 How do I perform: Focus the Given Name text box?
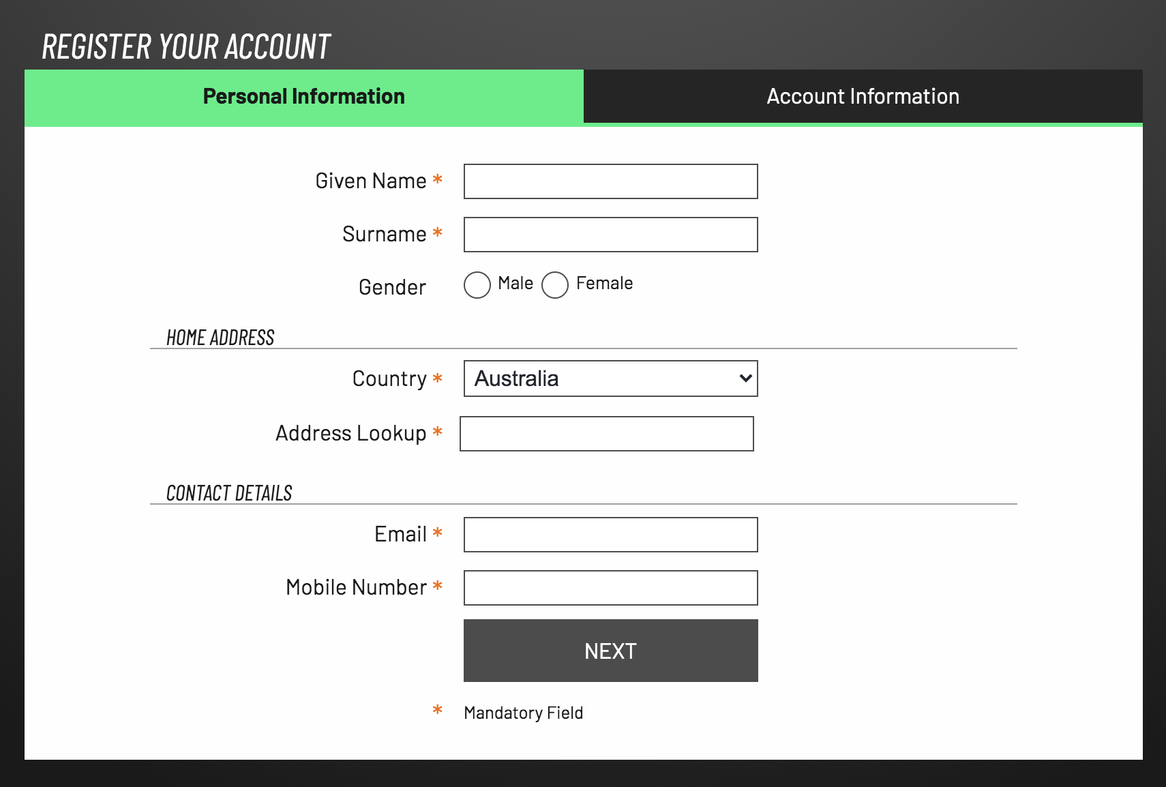(610, 181)
